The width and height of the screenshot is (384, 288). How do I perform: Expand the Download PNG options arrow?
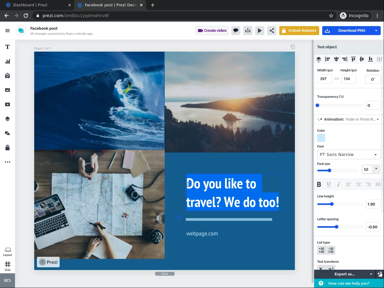click(x=376, y=31)
